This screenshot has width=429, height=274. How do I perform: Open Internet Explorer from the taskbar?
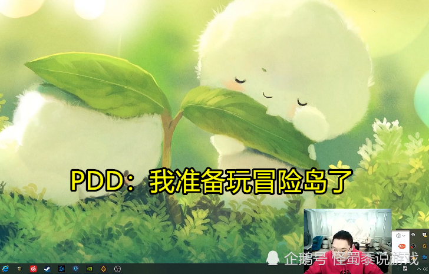point(6,269)
